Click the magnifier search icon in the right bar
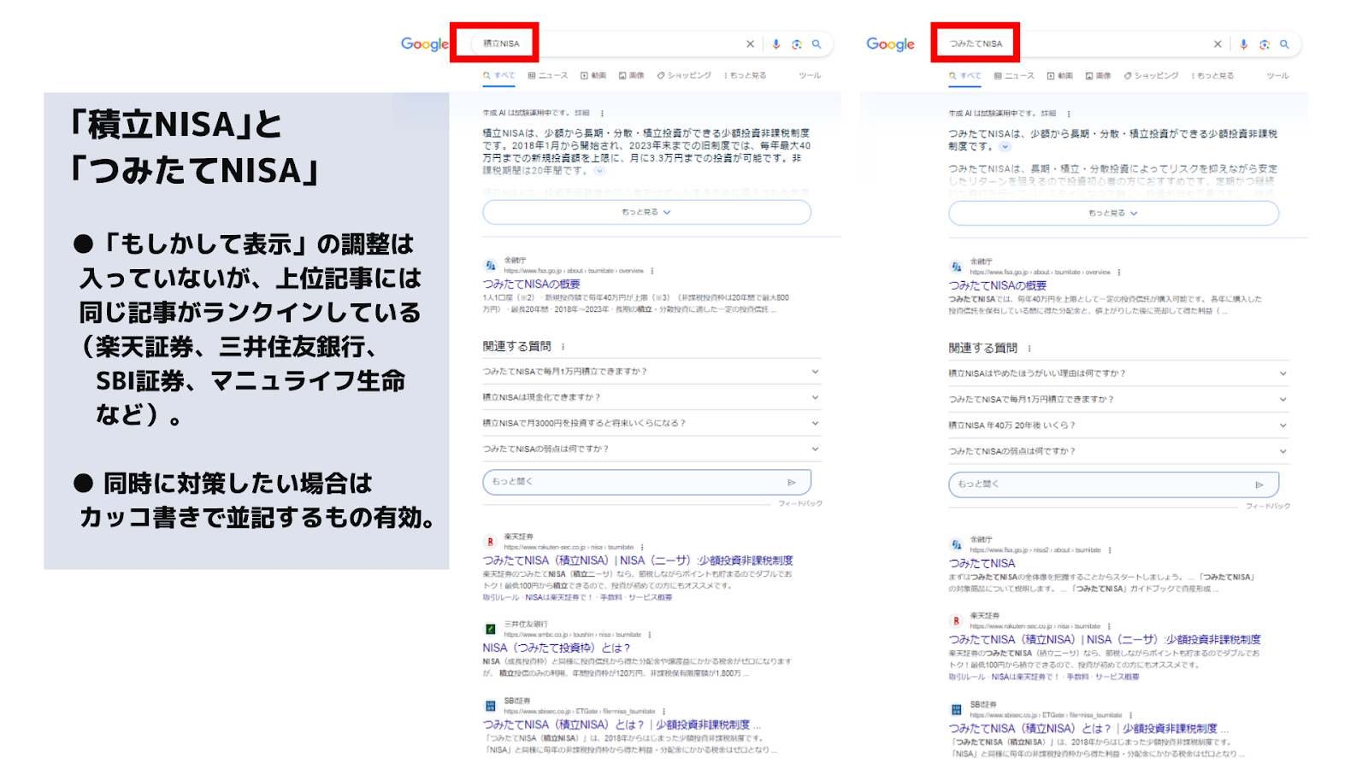 pos(1284,44)
